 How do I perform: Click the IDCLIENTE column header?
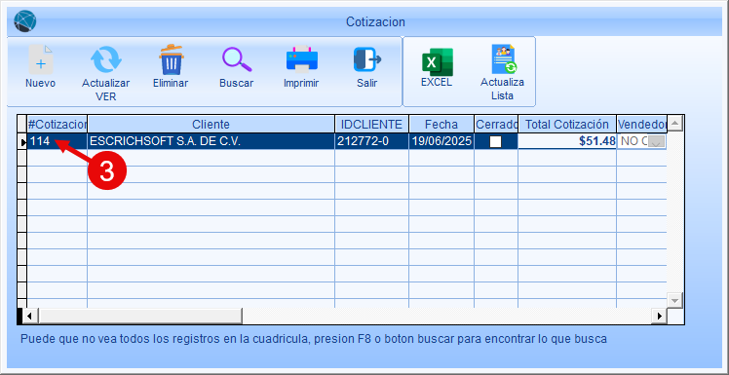tap(371, 124)
